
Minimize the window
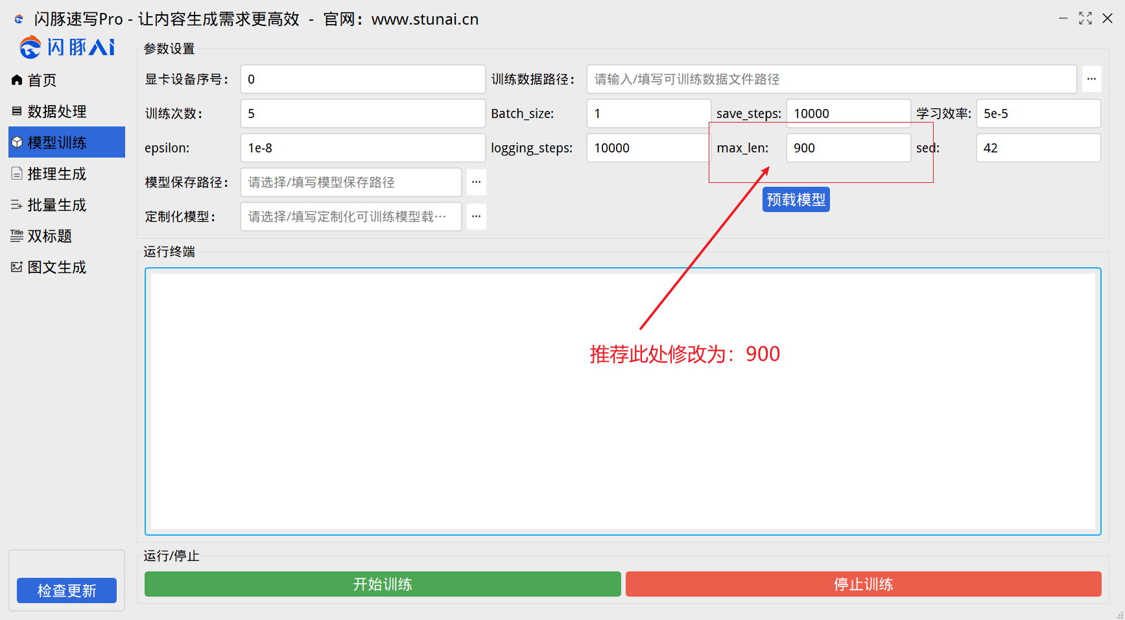click(1063, 18)
